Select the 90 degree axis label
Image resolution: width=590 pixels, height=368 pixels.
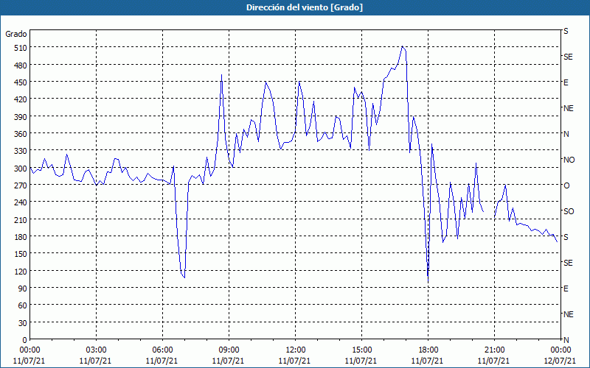pos(22,289)
